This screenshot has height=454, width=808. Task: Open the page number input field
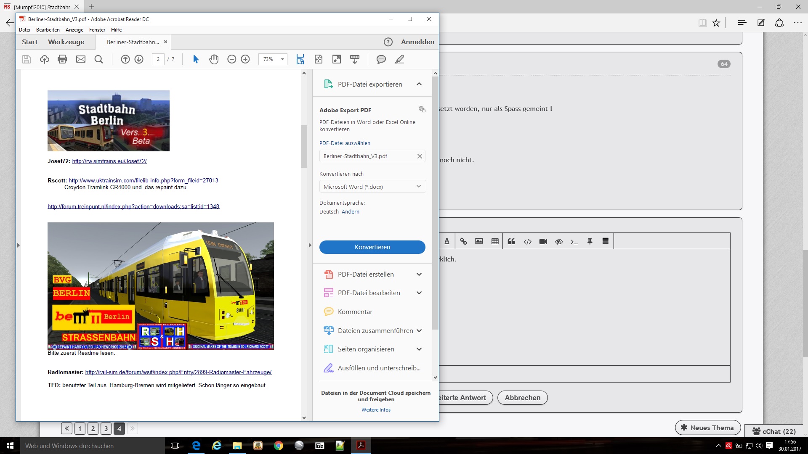[x=158, y=59]
